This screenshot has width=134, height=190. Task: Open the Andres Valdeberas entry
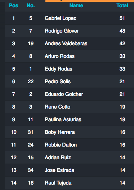(66, 43)
